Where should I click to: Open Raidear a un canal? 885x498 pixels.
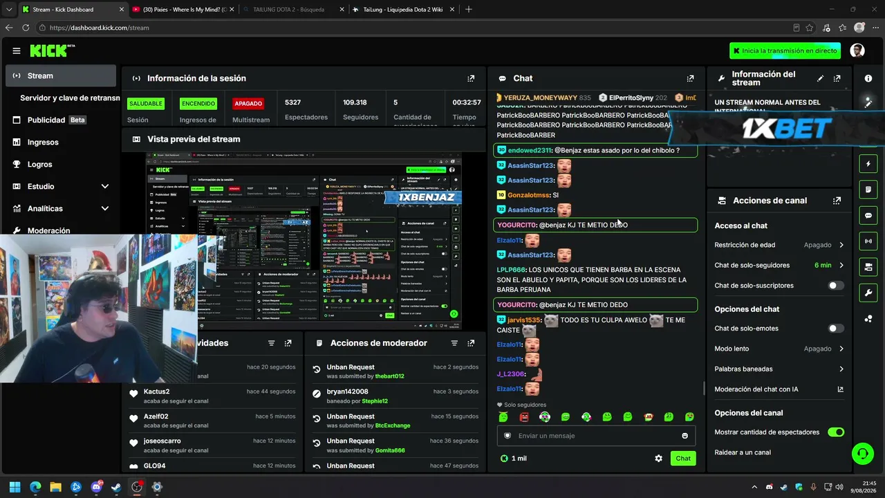[x=743, y=452]
